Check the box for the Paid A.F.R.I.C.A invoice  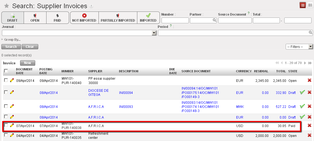pos(6,125)
